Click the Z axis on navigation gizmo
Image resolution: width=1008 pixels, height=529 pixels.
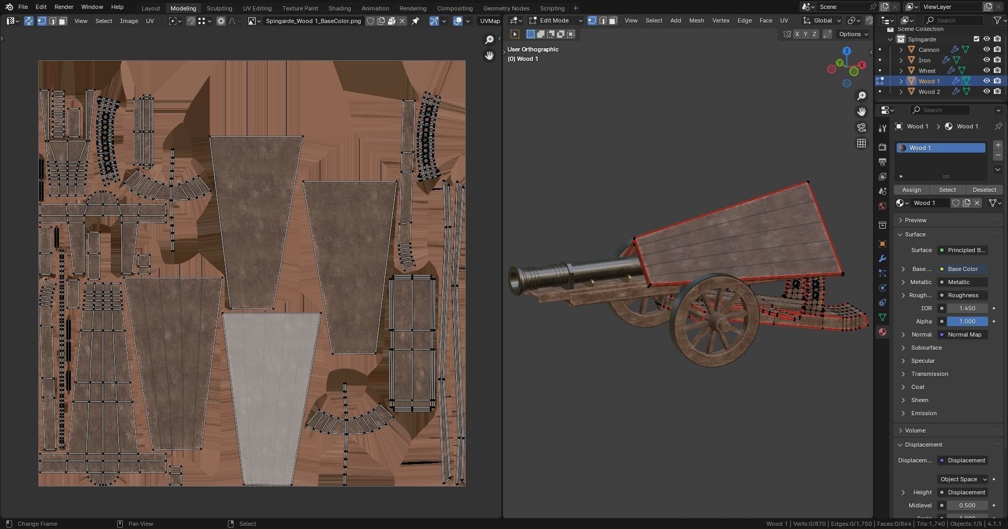pos(847,51)
